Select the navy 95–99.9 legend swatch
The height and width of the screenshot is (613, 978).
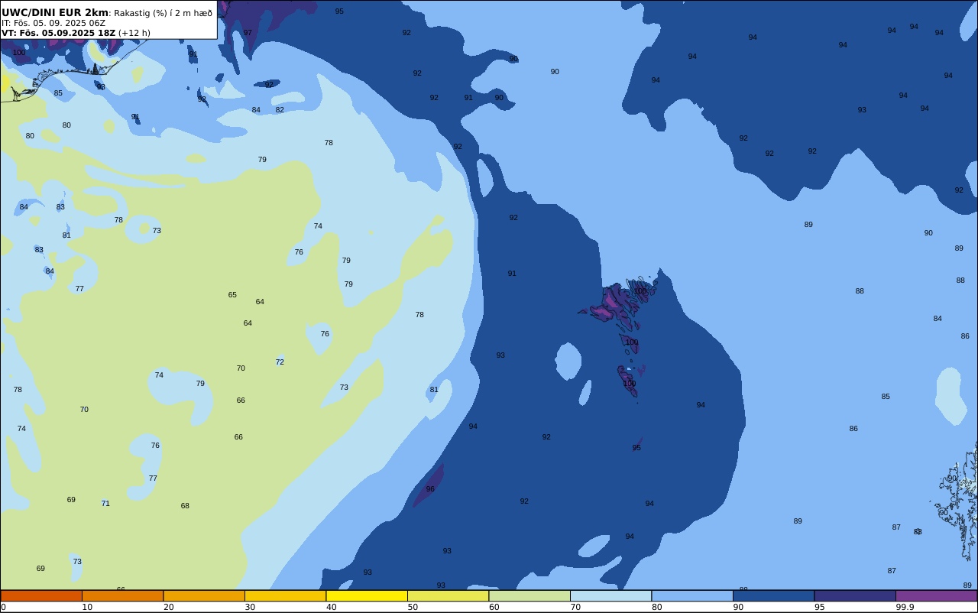(x=855, y=595)
